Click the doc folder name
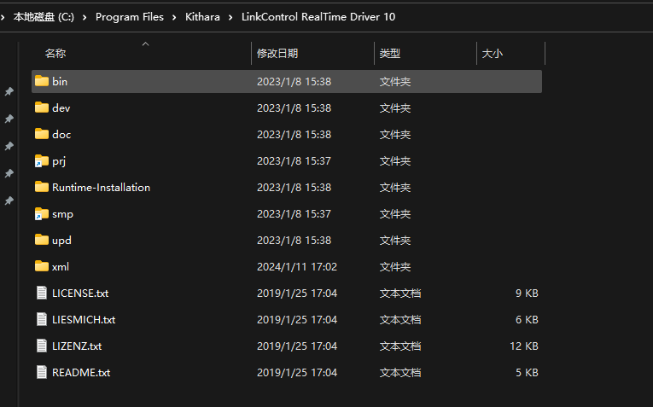 pos(61,135)
